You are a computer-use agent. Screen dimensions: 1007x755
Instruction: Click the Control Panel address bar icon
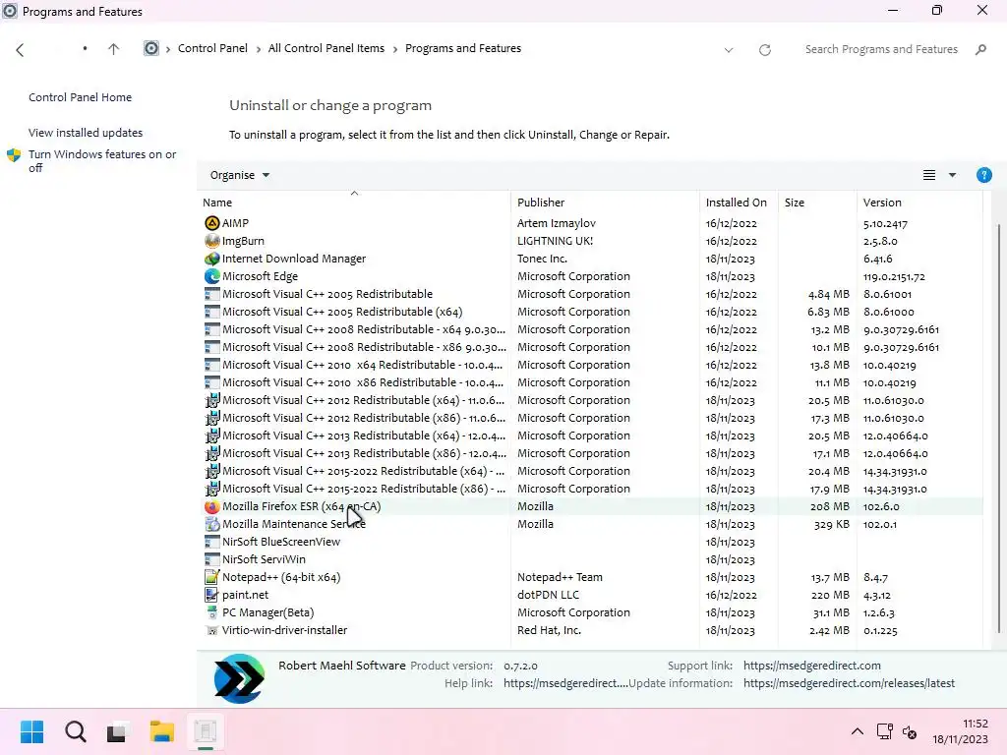[150, 49]
